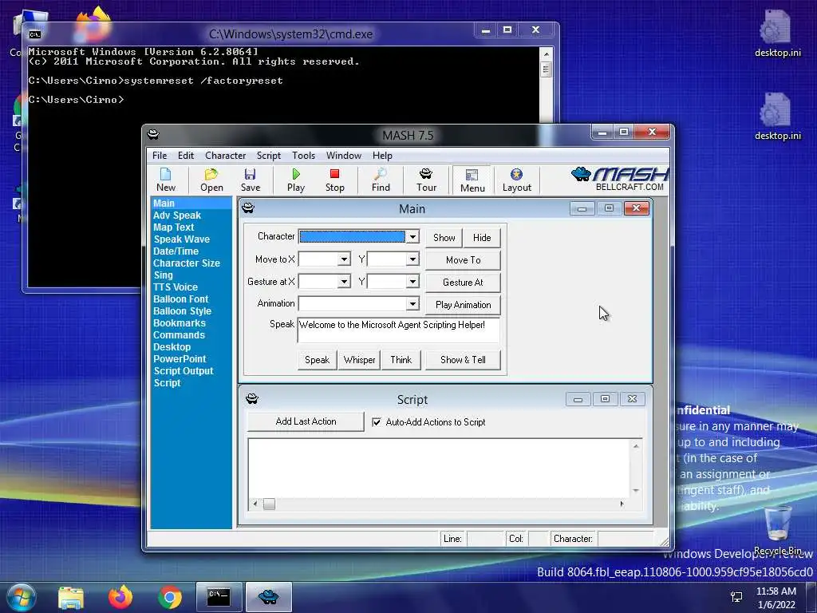Click the MASH title bar hat icon
This screenshot has width=817, height=613.
point(153,134)
